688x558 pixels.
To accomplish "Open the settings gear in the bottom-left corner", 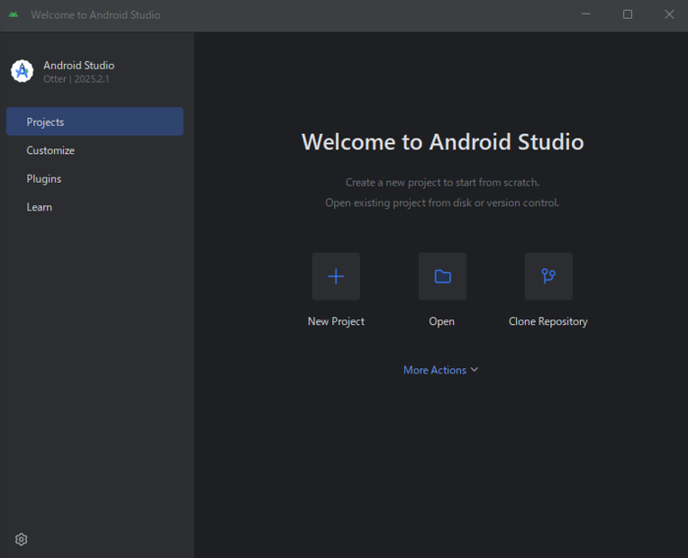I will pos(22,539).
